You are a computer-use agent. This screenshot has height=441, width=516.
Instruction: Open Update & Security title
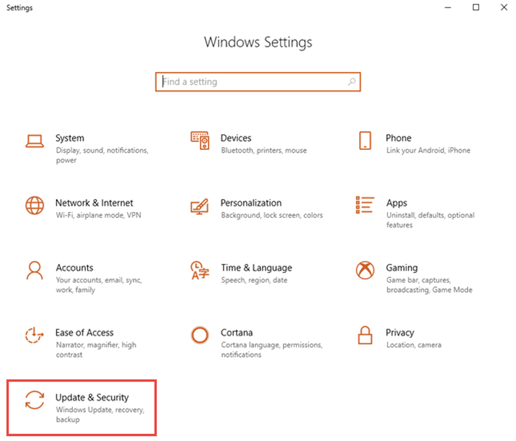(92, 398)
